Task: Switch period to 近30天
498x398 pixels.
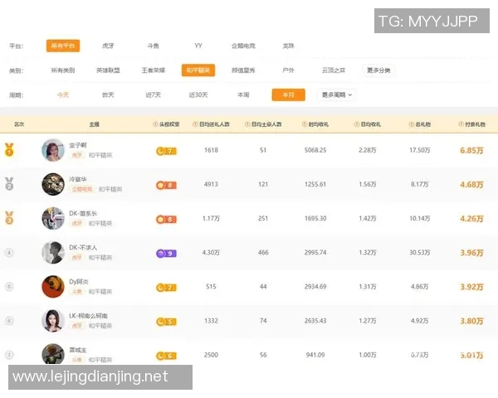Action: tap(198, 95)
